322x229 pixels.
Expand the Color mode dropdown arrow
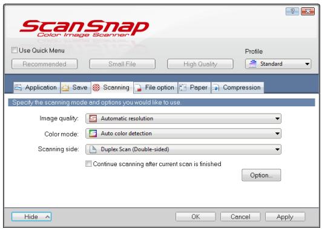277,134
